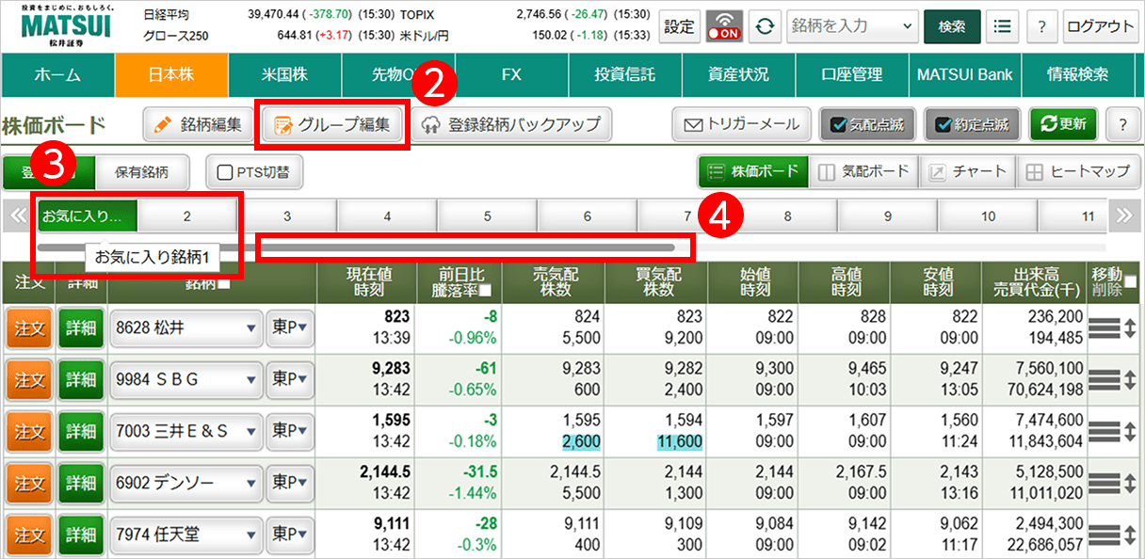The image size is (1145, 559).
Task: Open the グループ編集 editor
Action: pos(332,123)
